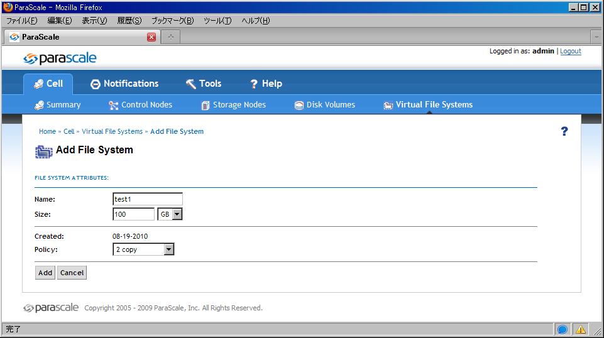Click the Name input field
604x338 pixels.
148,199
